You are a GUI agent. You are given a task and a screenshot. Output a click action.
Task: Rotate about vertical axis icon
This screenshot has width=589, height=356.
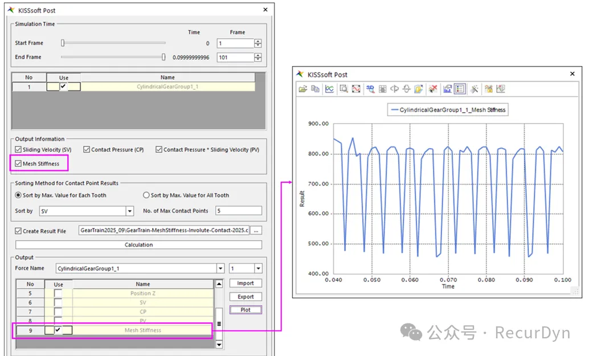[x=394, y=89]
